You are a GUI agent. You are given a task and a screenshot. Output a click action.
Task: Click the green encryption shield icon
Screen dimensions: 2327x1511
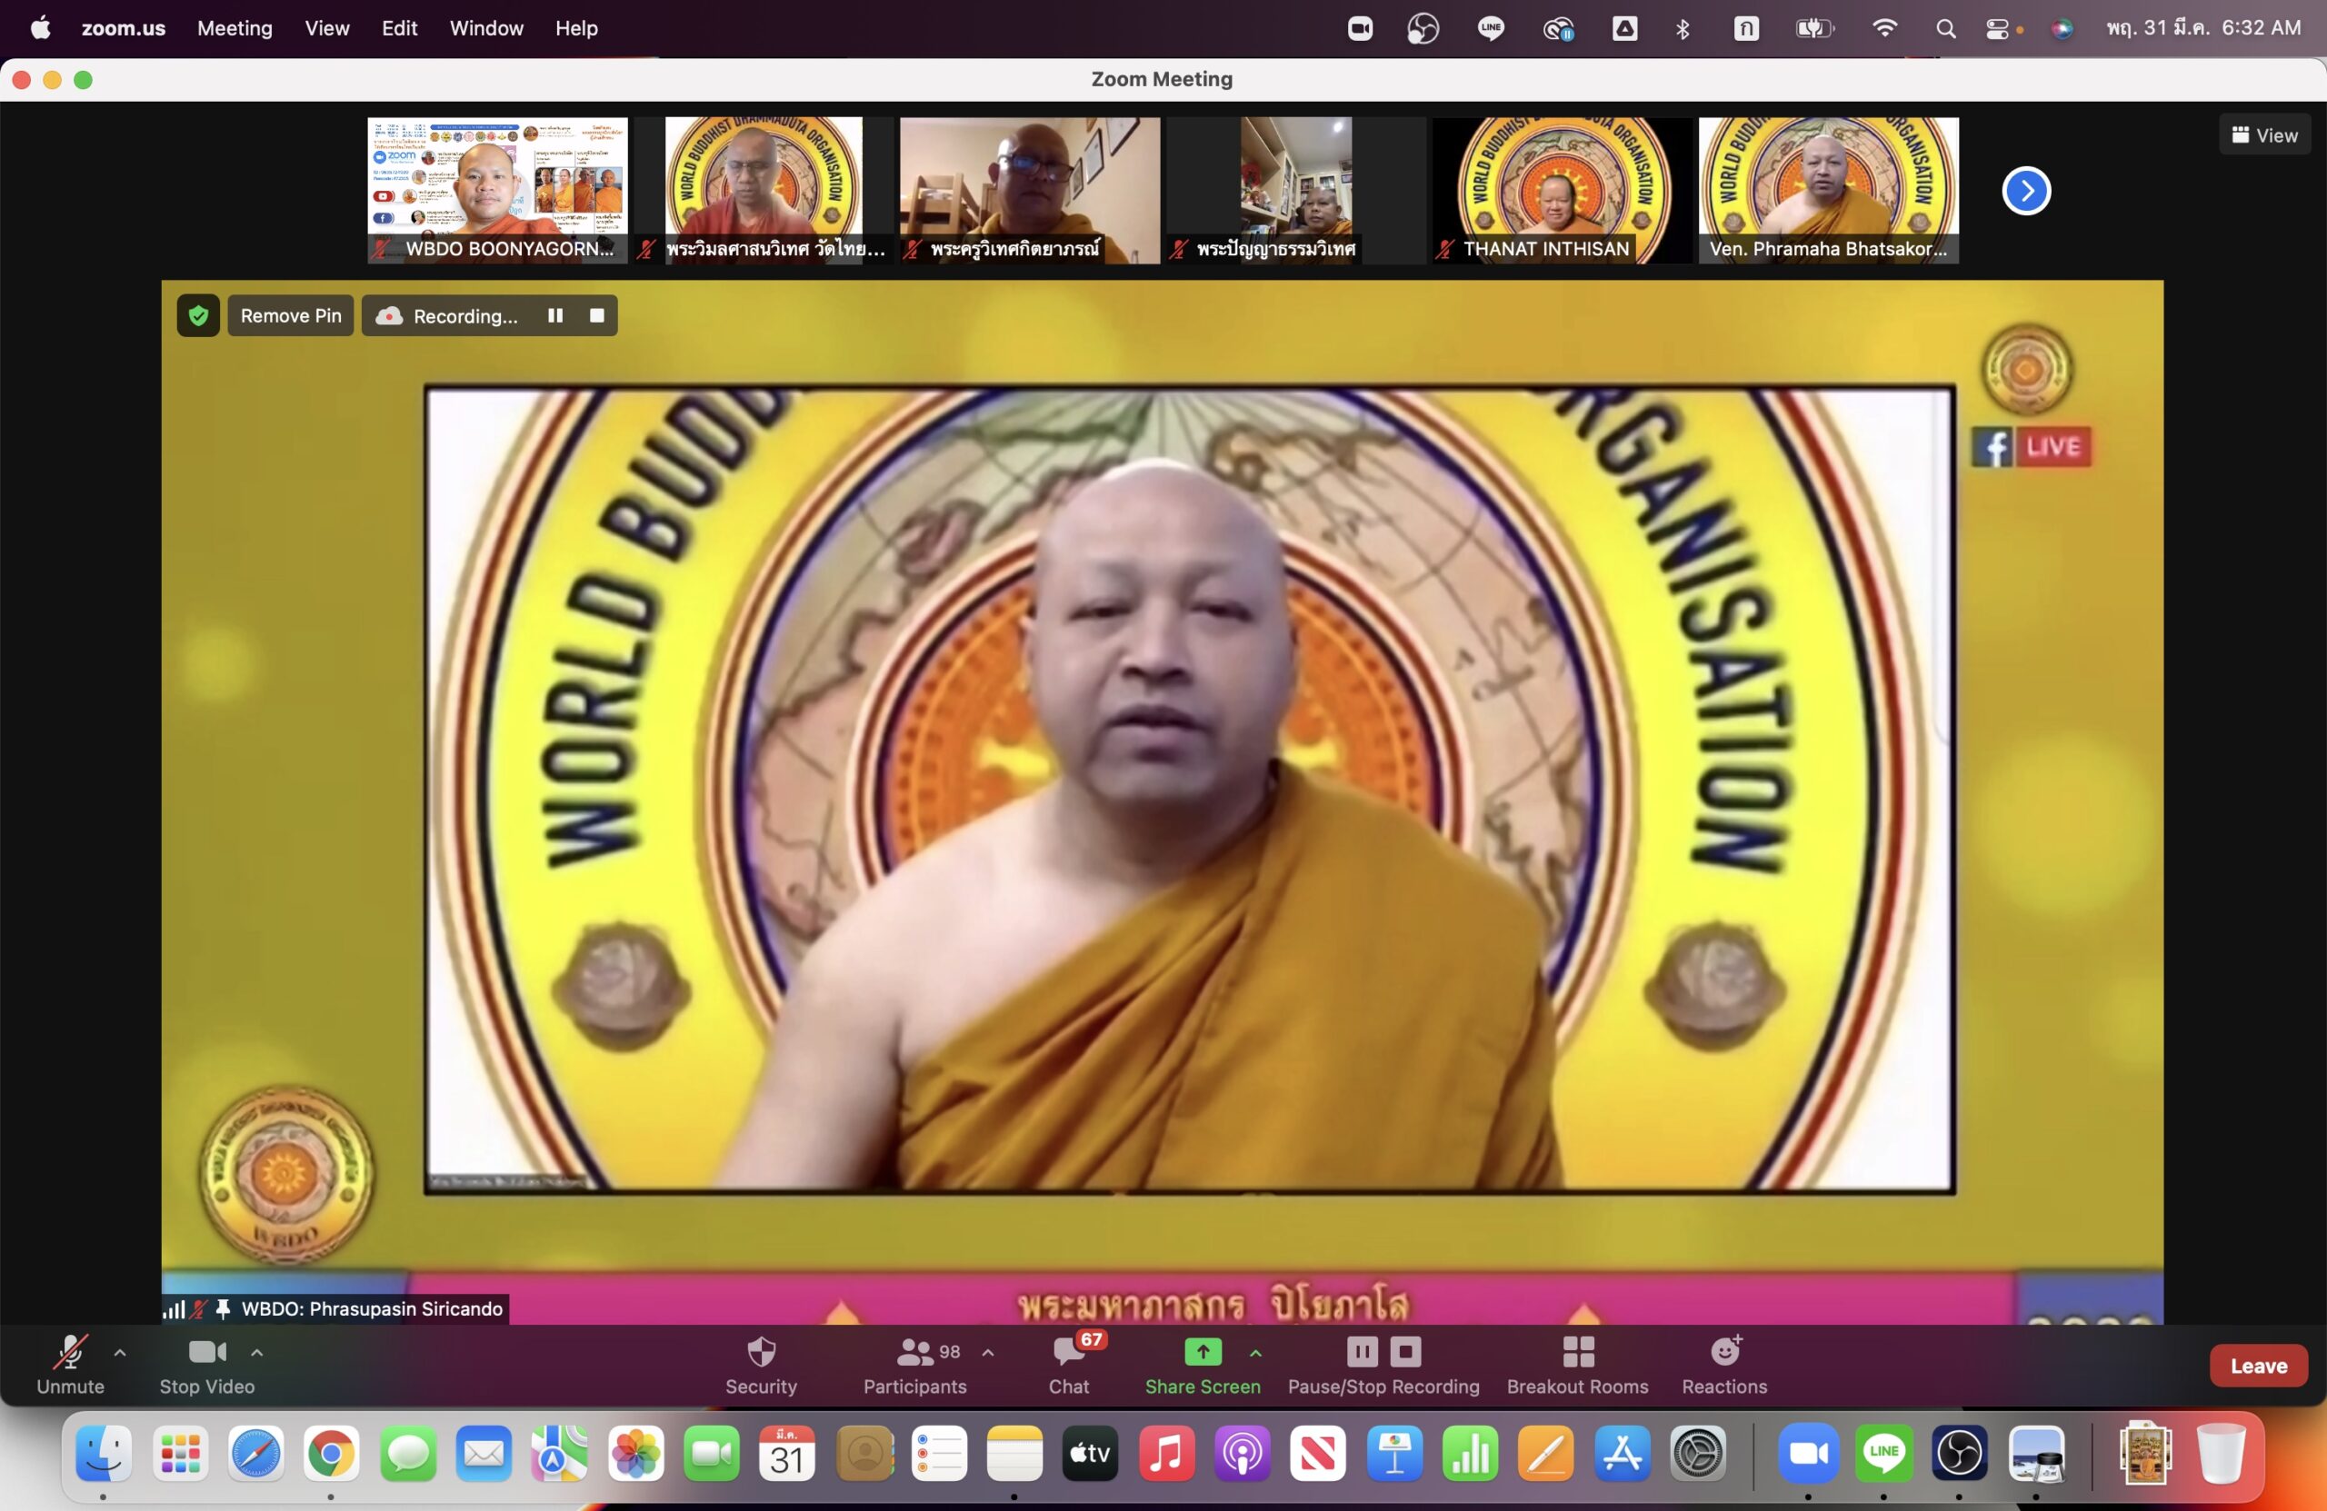click(198, 315)
